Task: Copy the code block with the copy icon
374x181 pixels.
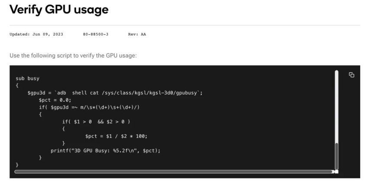Action: (351, 75)
